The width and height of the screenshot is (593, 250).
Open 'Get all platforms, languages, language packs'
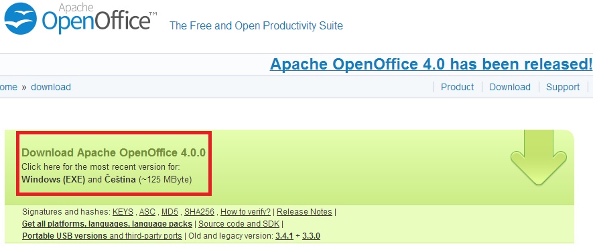pos(107,224)
